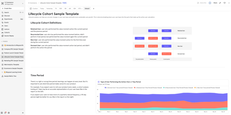Image resolution: width=231 pixels, height=115 pixels.
Task: Open Marketing KPIs Sample Template board
Action: [12, 61]
